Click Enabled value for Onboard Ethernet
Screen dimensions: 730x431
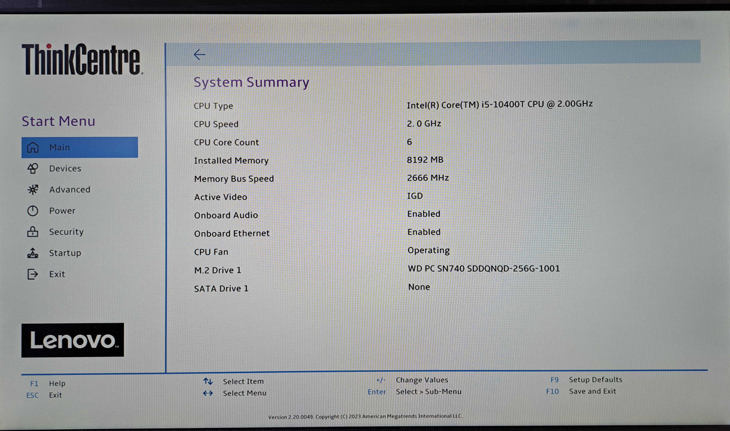coord(424,232)
